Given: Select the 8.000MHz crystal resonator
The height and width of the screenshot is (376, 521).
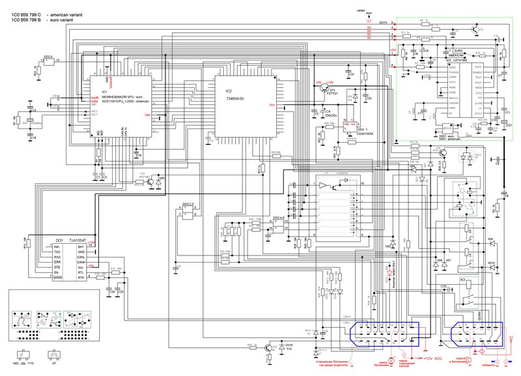Looking at the screenshot, I should [x=31, y=121].
